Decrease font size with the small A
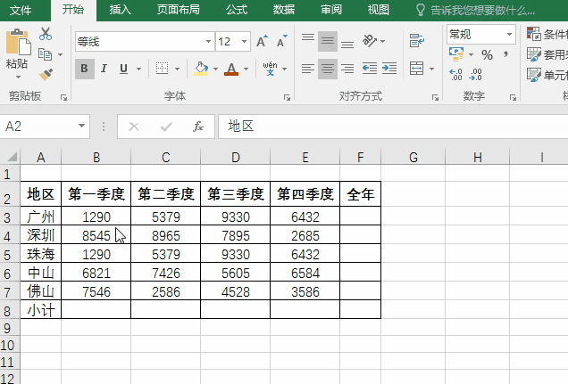Screen dimensions: 568x384 (281, 42)
